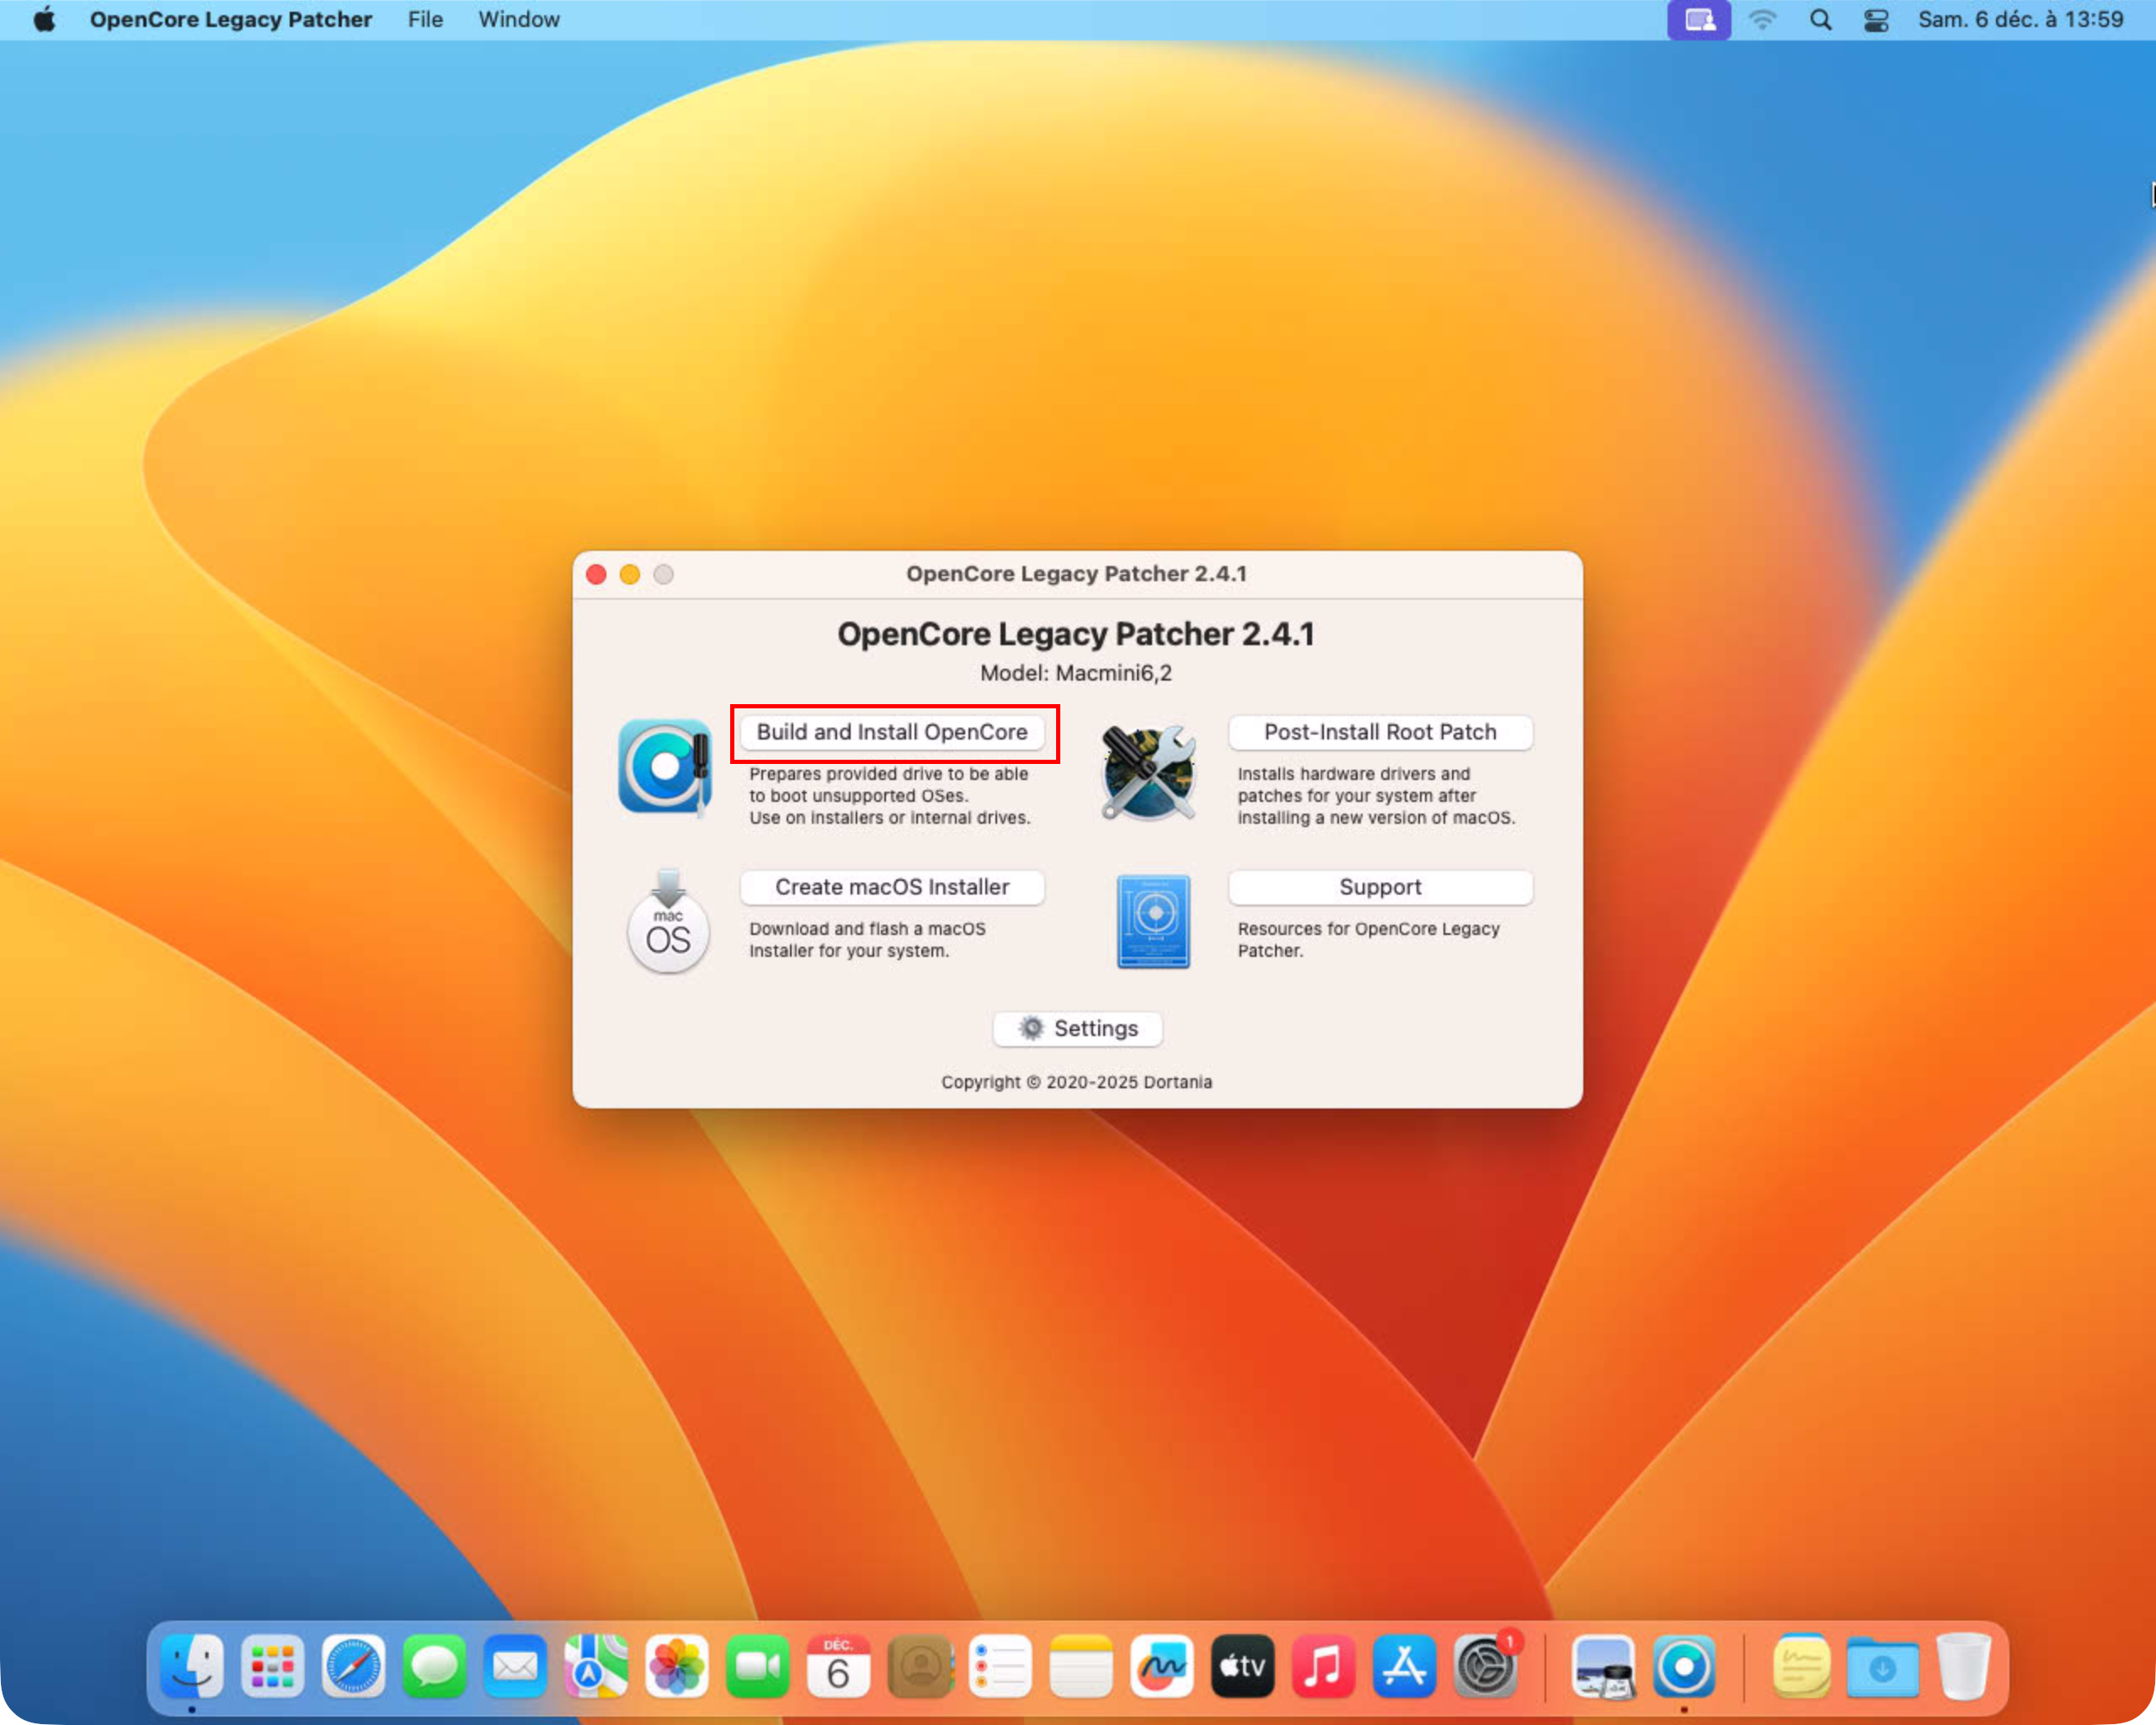The width and height of the screenshot is (2156, 1725).
Task: Open Control Center in the menu bar
Action: point(1875,20)
